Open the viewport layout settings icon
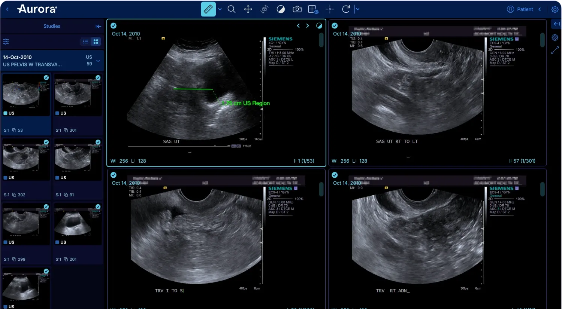The height and width of the screenshot is (309, 562). point(313,9)
